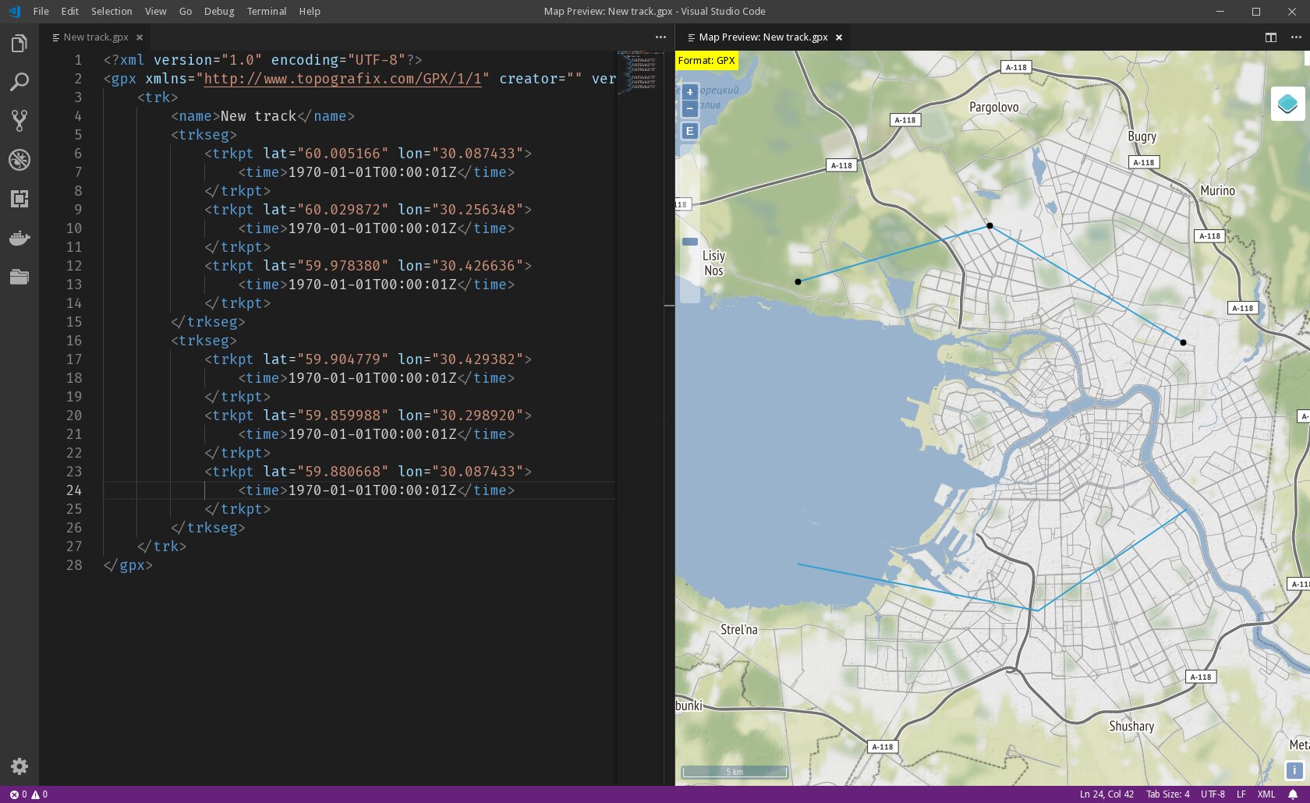Open the Explorer file view

(x=19, y=43)
